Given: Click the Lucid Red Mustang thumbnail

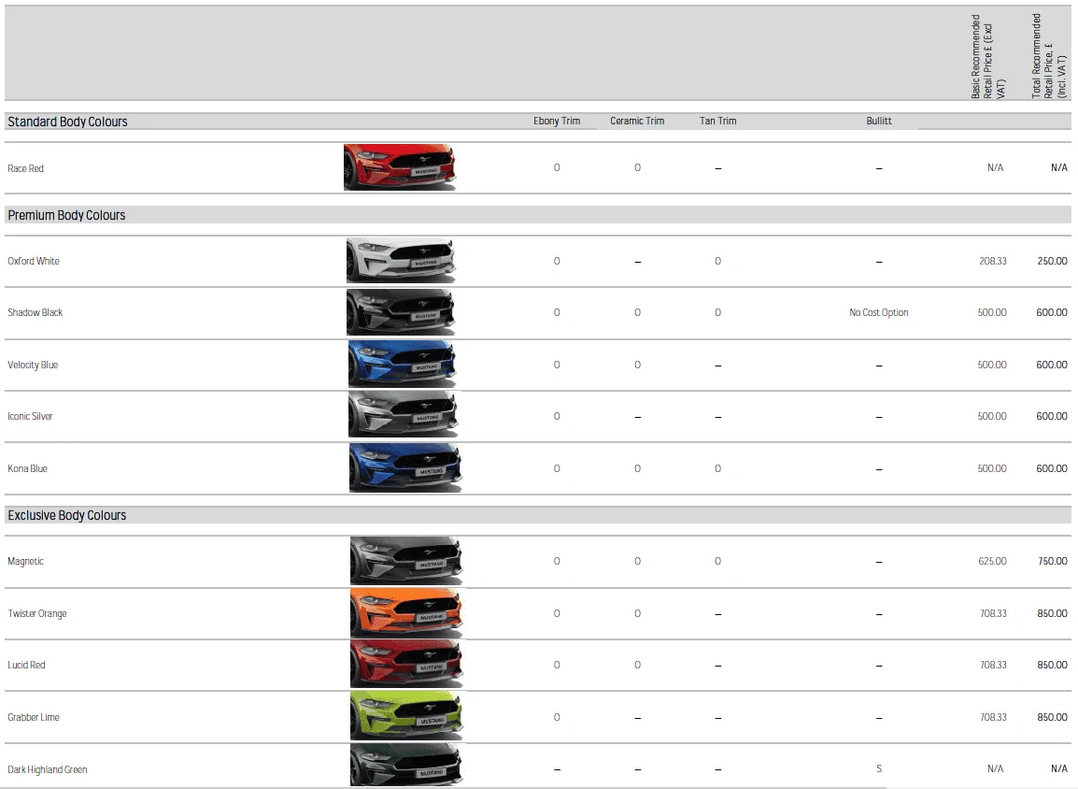Looking at the screenshot, I should click(x=406, y=665).
